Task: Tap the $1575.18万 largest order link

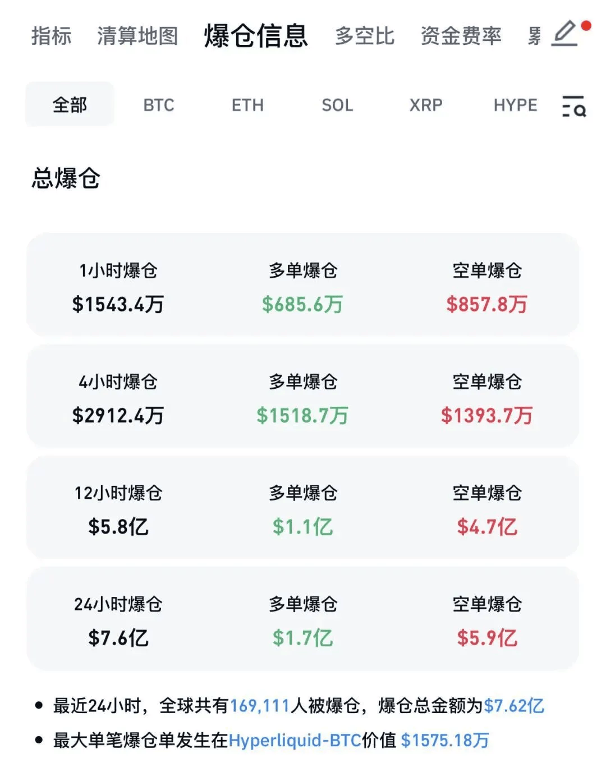Action: [445, 740]
